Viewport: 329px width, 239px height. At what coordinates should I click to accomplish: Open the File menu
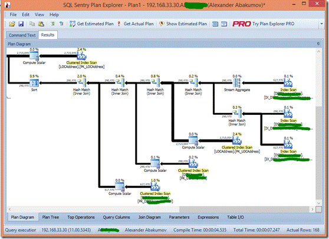tap(13, 15)
